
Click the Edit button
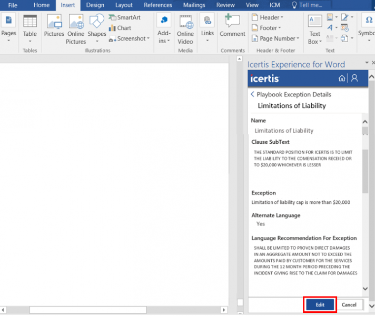click(x=320, y=304)
